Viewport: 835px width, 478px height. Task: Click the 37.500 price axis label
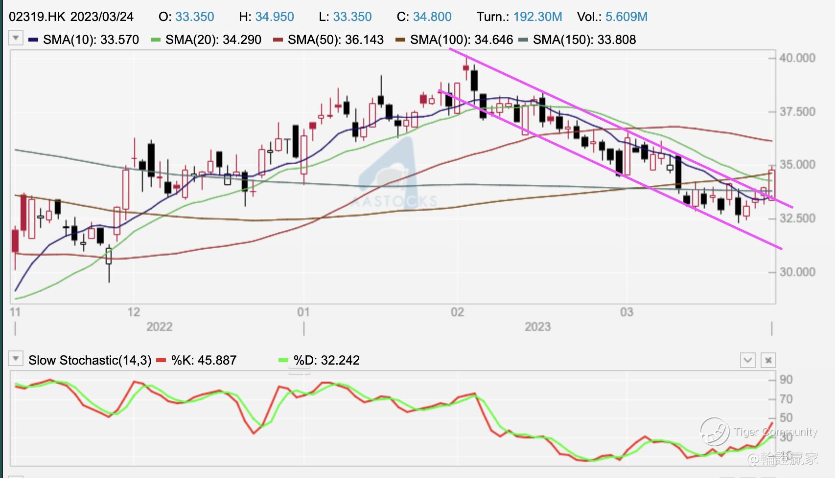(x=797, y=112)
